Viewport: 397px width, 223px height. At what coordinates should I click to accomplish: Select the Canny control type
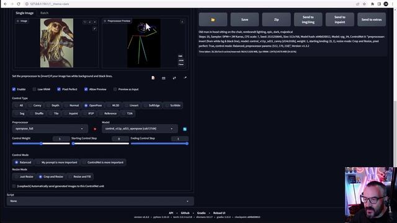[35, 105]
